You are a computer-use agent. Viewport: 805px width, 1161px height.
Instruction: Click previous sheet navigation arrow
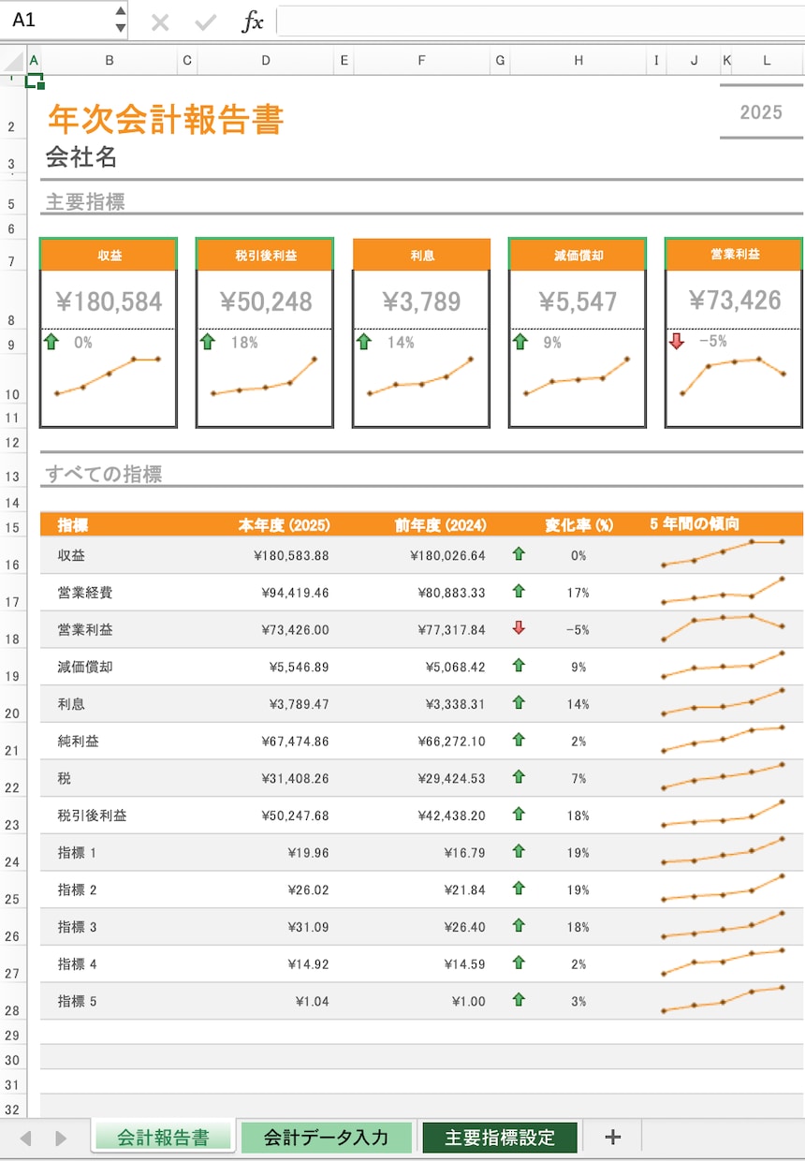point(25,1139)
